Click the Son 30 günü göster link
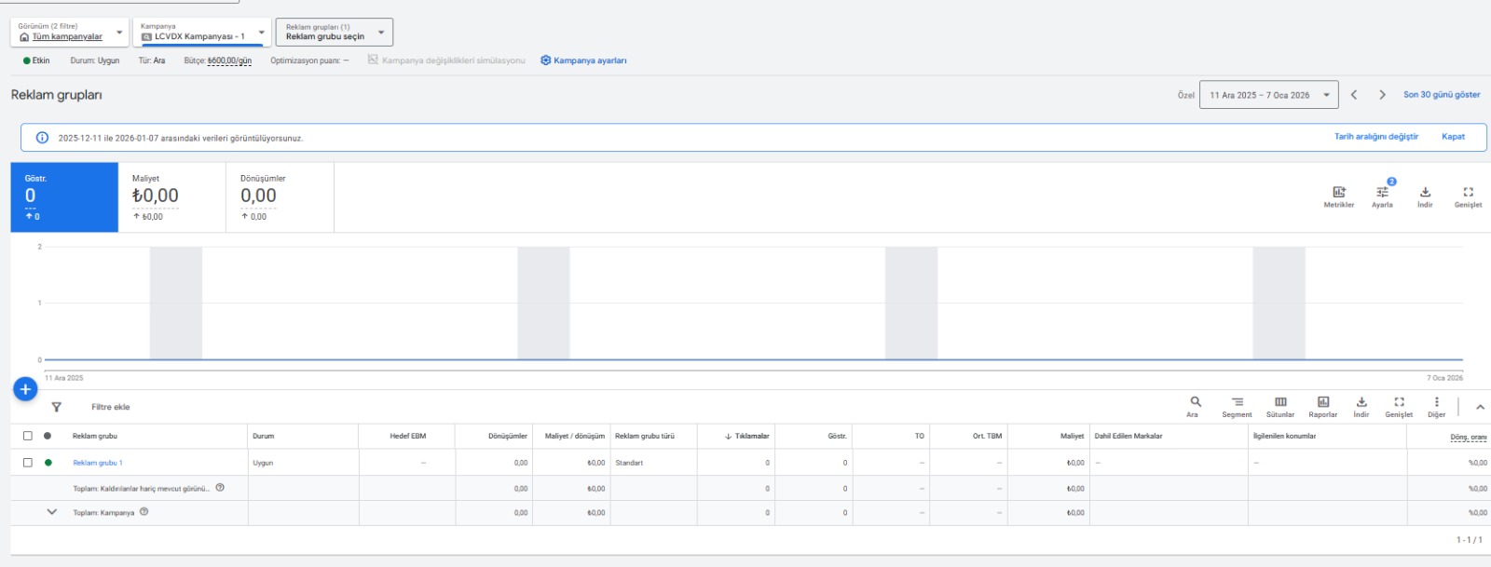Image resolution: width=1491 pixels, height=567 pixels. tap(1442, 95)
